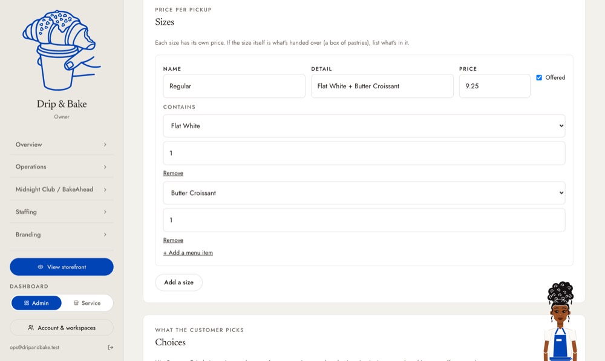
Task: Click the Name field containing Regular
Action: click(234, 86)
